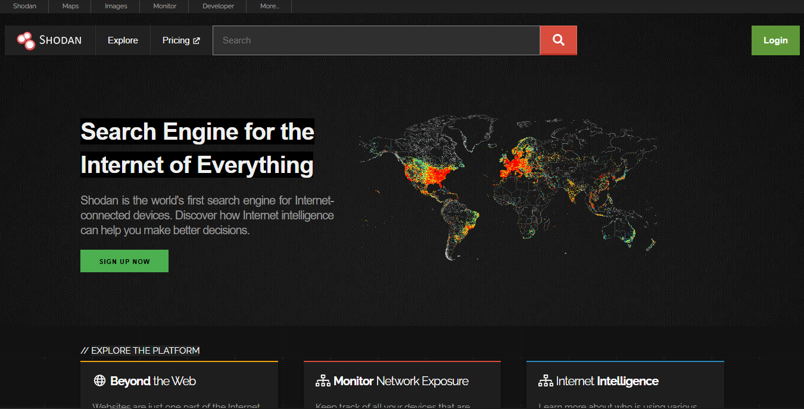
Task: Open the Pricing page link
Action: click(x=176, y=40)
